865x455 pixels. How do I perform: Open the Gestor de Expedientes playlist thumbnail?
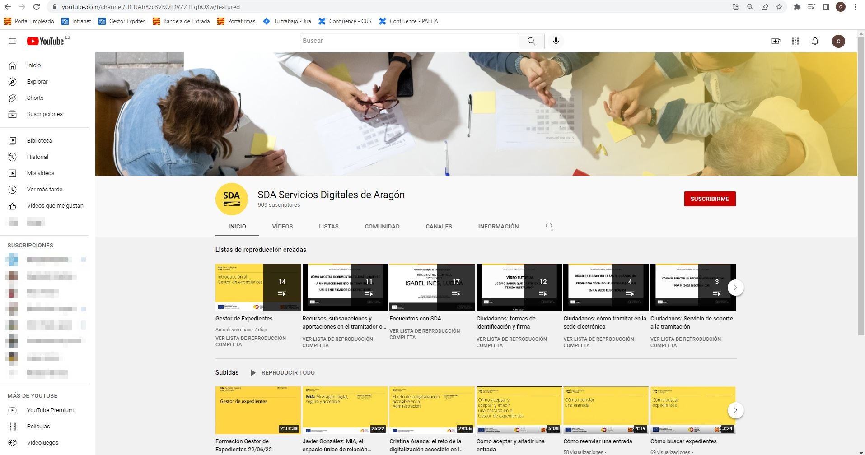(x=258, y=288)
